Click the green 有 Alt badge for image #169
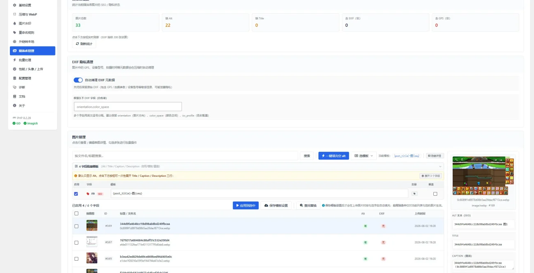Image resolution: width=534 pixels, height=273 pixels. [x=365, y=226]
